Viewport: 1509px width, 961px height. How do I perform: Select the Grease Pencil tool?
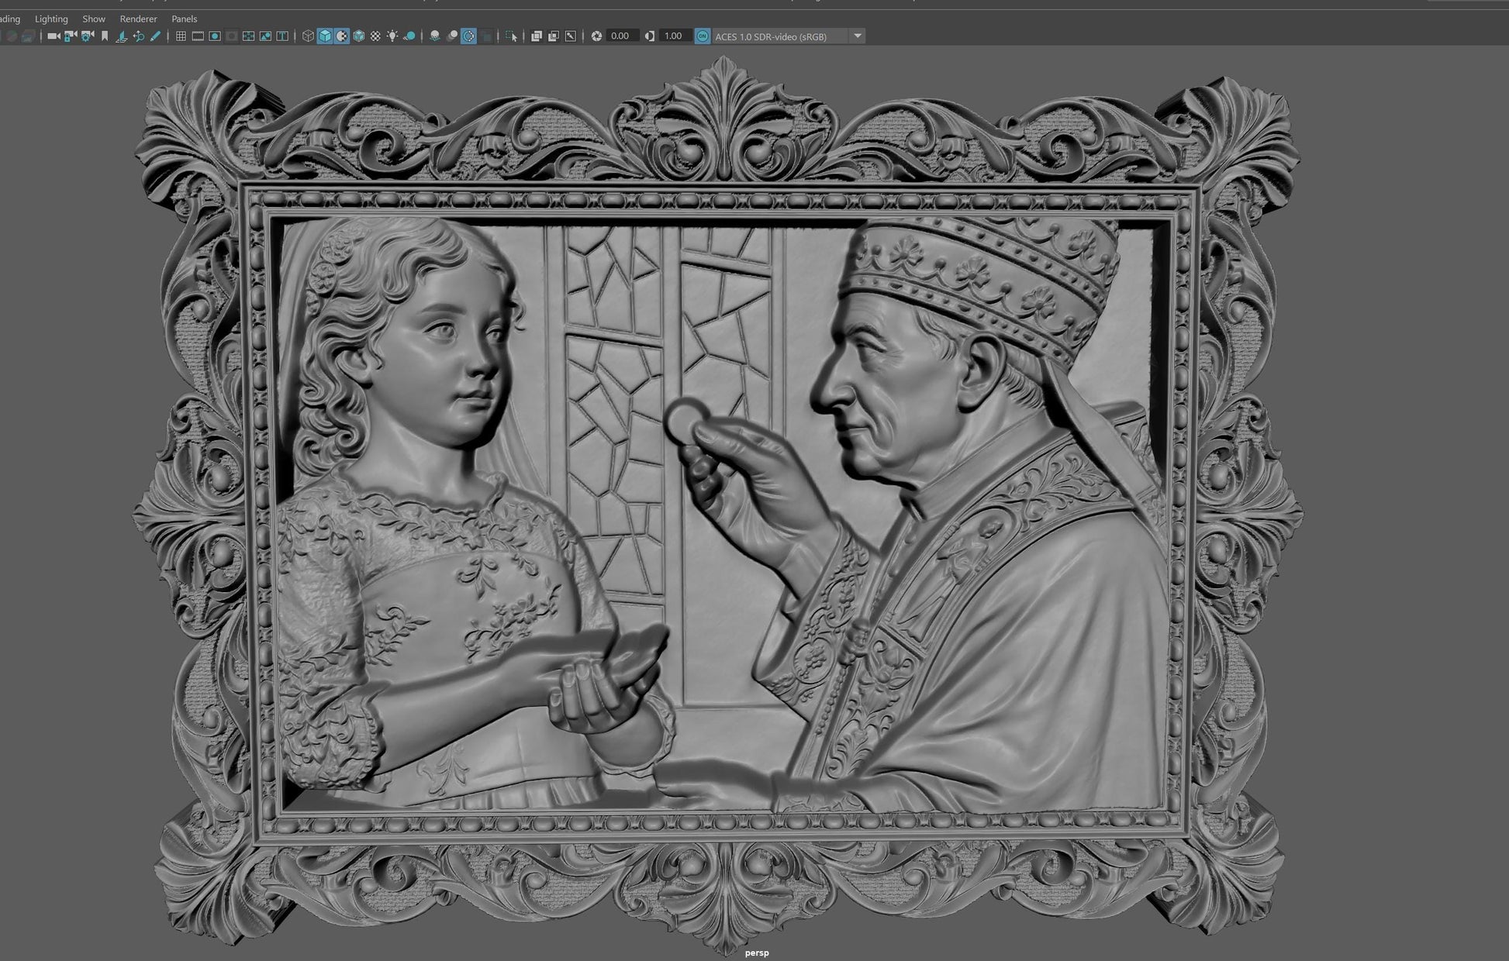[156, 36]
